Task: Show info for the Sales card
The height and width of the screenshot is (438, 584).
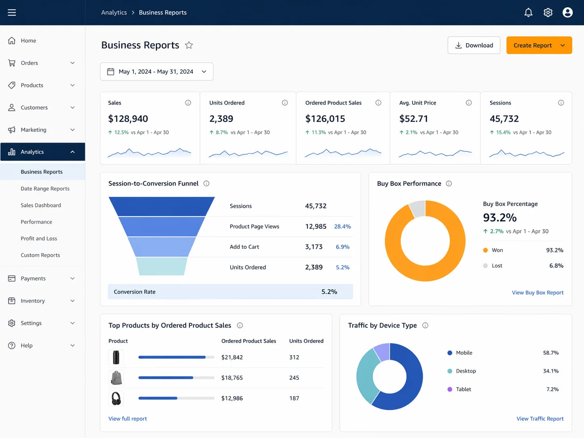Action: 188,103
